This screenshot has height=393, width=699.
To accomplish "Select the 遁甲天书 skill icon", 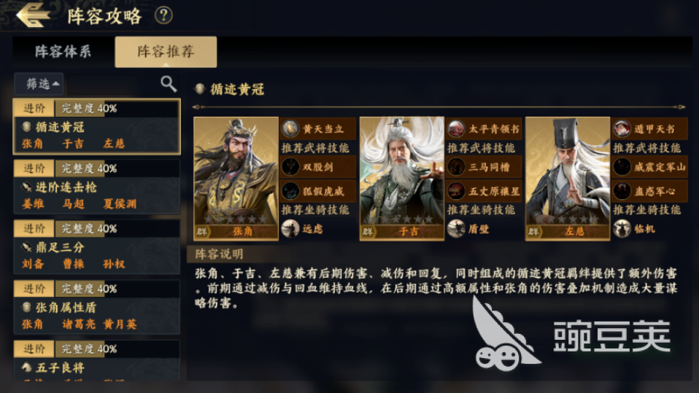I will pyautogui.click(x=622, y=129).
